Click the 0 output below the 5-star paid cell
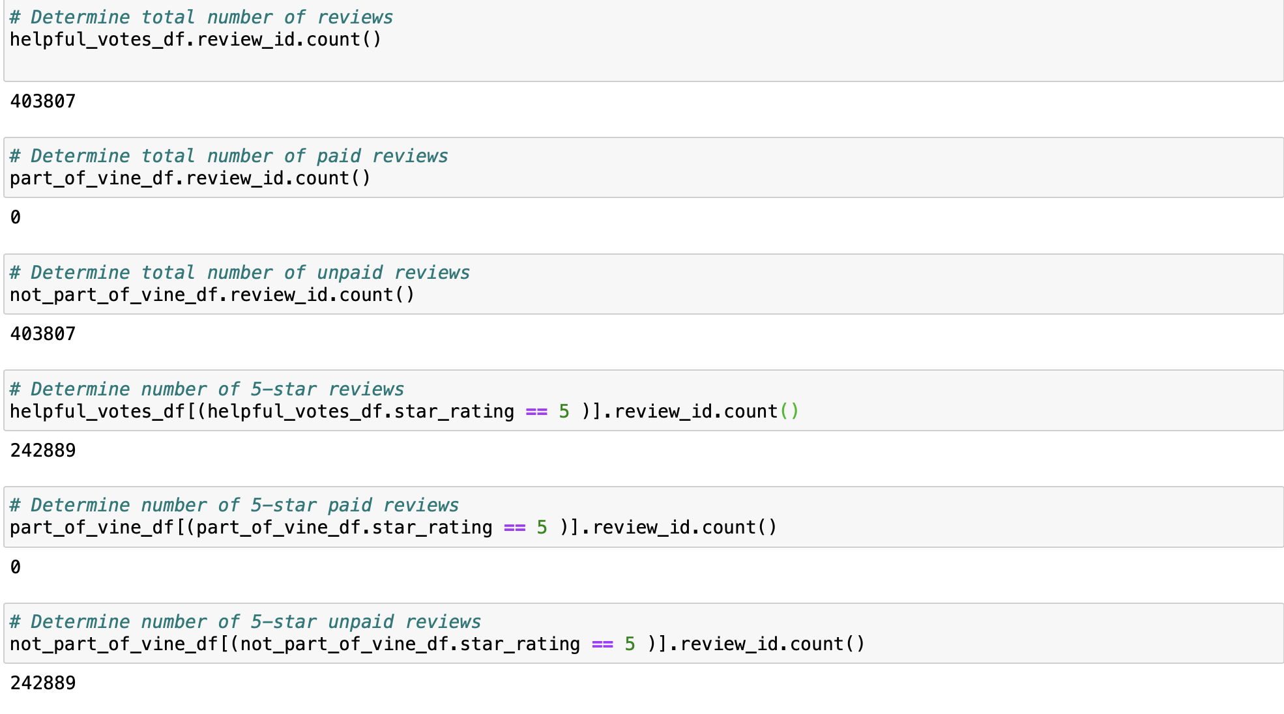 16,567
